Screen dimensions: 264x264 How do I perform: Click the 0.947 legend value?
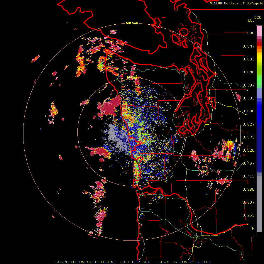point(248,46)
